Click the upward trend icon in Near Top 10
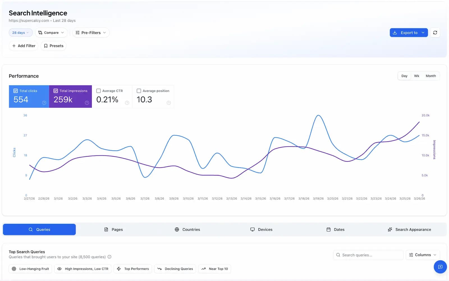Viewport: 449px width, 281px height. 203,269
